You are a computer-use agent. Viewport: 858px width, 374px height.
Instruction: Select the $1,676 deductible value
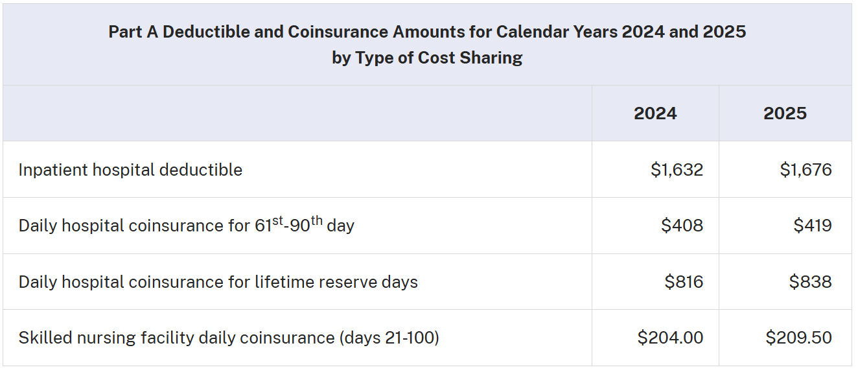point(806,170)
